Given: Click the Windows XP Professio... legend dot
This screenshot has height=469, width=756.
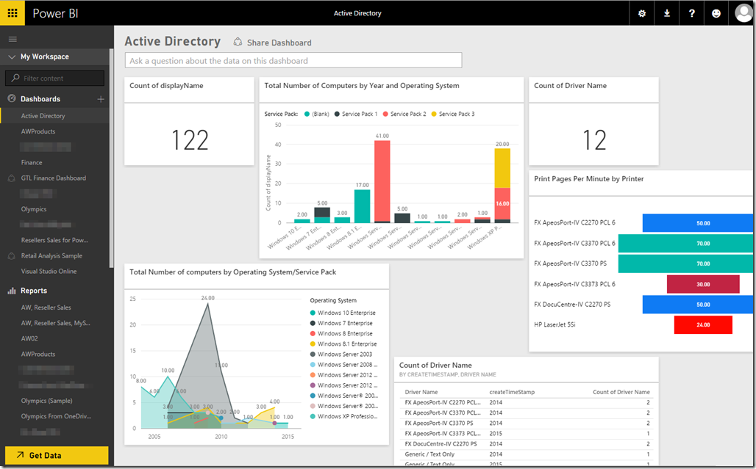Looking at the screenshot, I should click(313, 417).
